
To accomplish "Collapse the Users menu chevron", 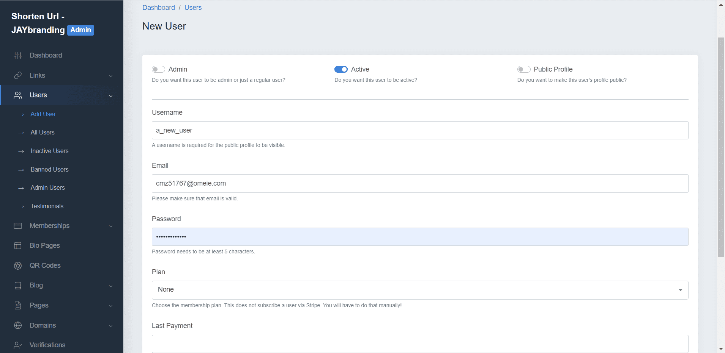I will point(111,96).
